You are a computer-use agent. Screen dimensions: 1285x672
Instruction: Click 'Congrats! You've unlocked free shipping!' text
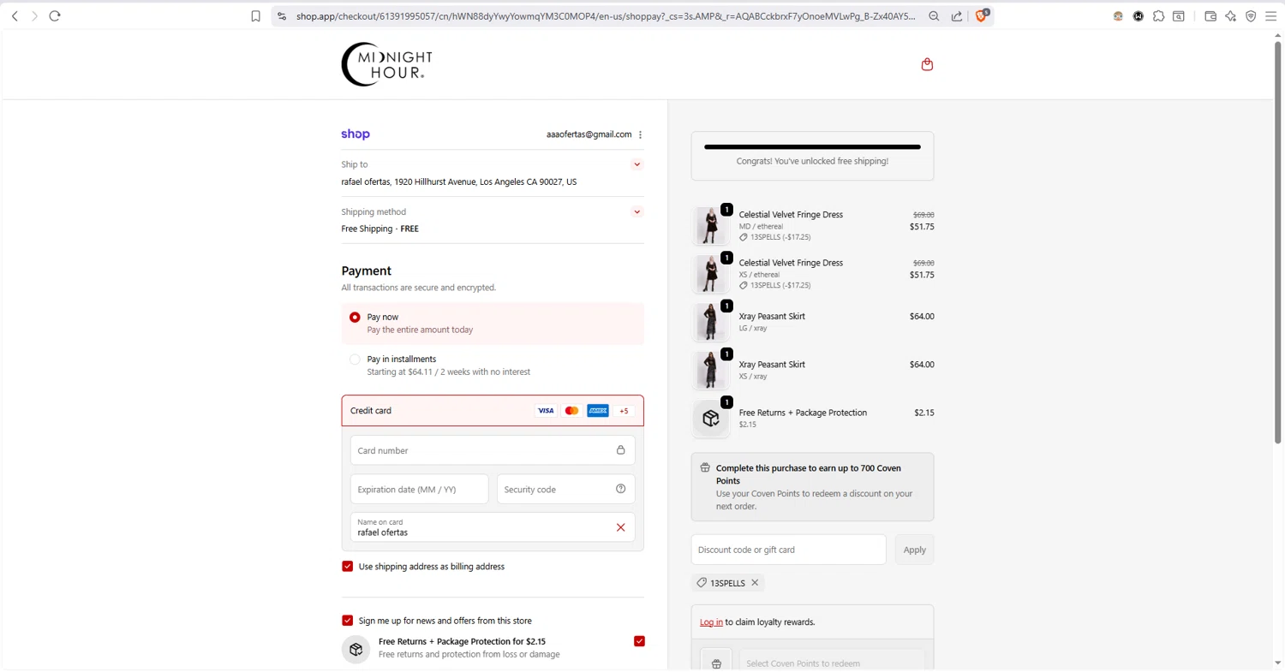812,161
